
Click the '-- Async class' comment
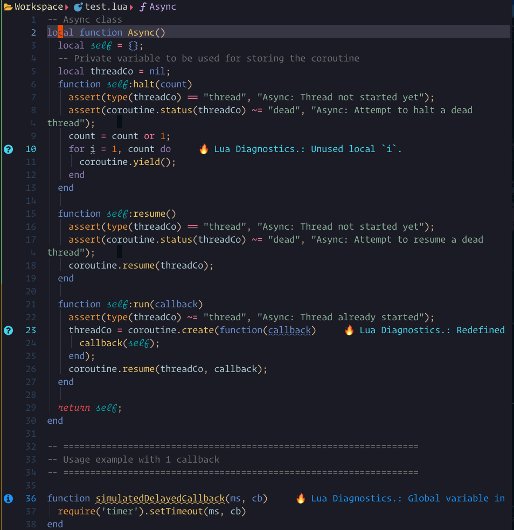pos(85,19)
